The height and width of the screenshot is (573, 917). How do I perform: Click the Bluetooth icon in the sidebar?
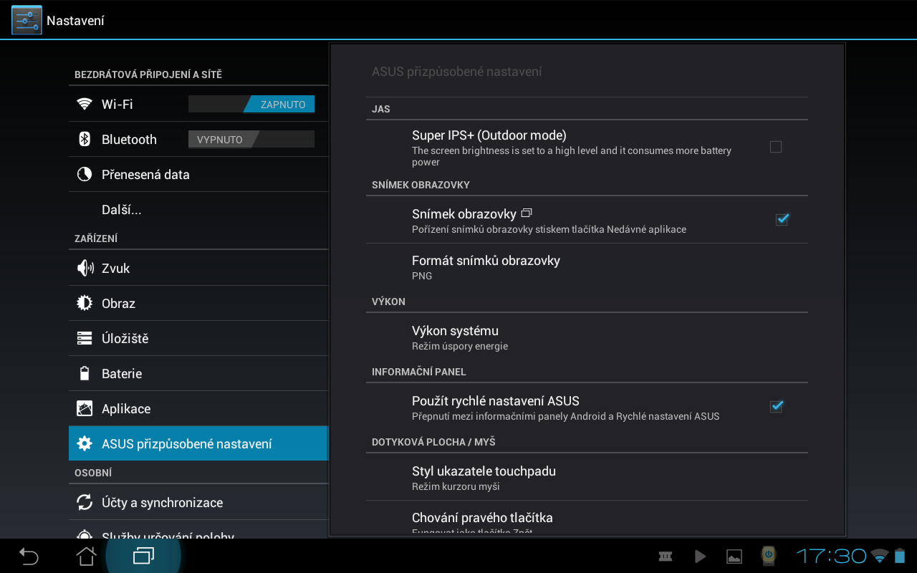(86, 139)
